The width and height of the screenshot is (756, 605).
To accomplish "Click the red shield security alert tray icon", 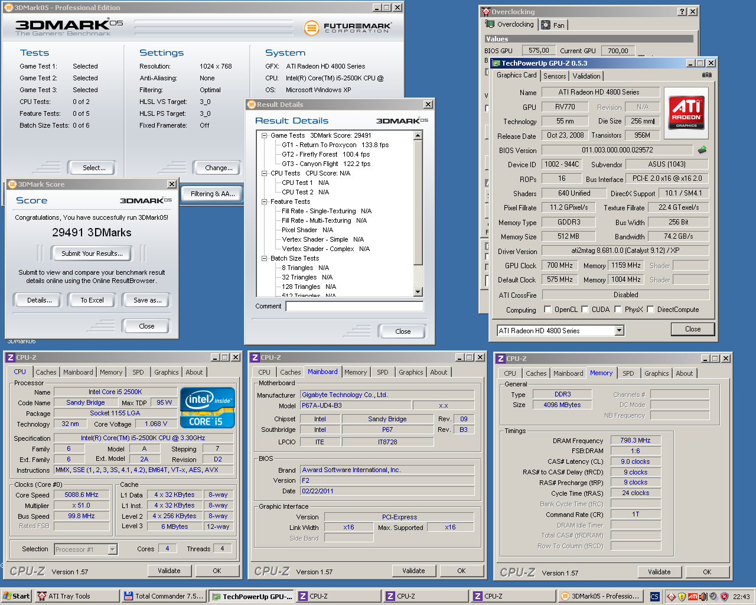I will coord(724,597).
